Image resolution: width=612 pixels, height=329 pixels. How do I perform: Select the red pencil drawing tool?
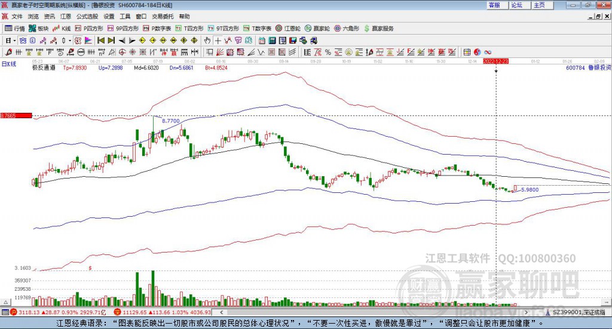pyautogui.click(x=8, y=52)
